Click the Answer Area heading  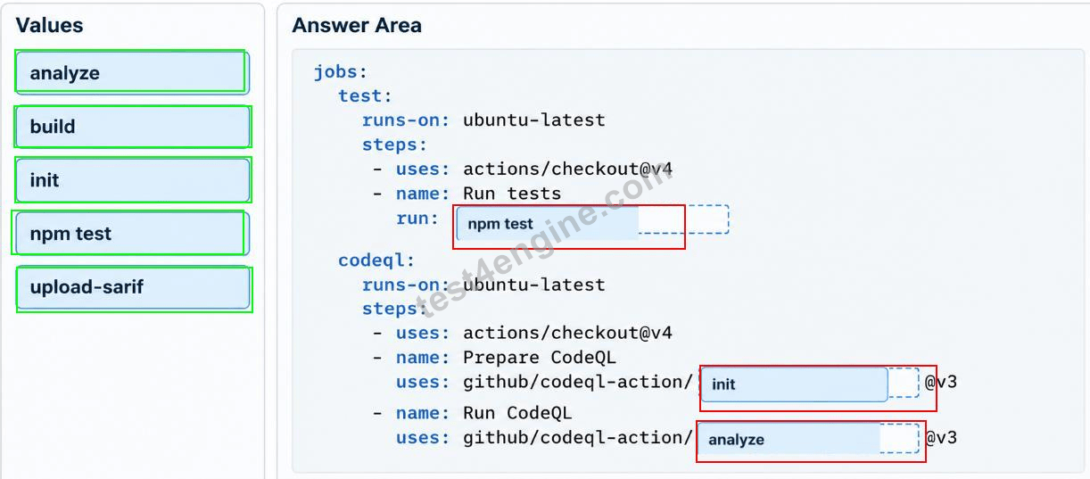point(357,26)
